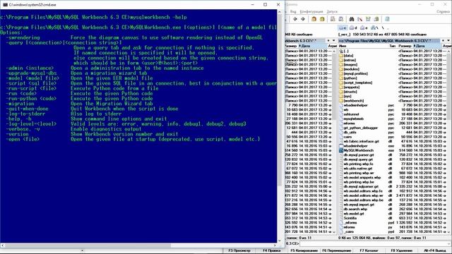Image resolution: width=452 pixels, height=254 pixels.
Task: Sort right panel by Дата column
Action: (x=427, y=46)
